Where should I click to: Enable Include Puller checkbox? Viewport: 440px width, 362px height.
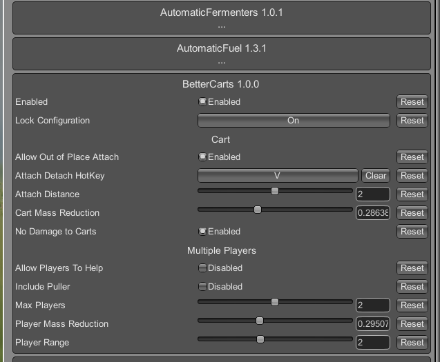point(202,286)
